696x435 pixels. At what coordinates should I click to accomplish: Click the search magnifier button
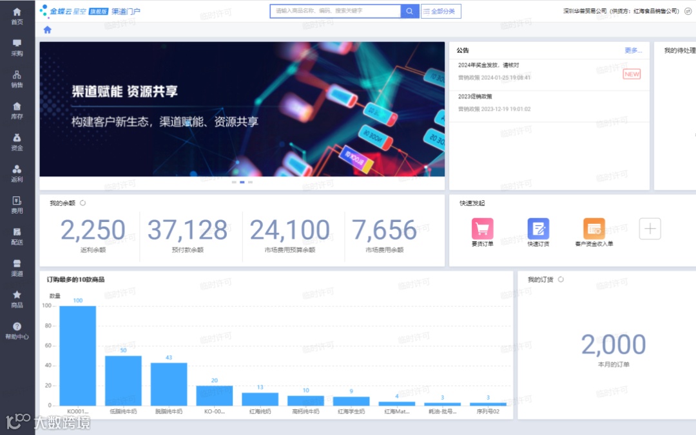click(409, 11)
